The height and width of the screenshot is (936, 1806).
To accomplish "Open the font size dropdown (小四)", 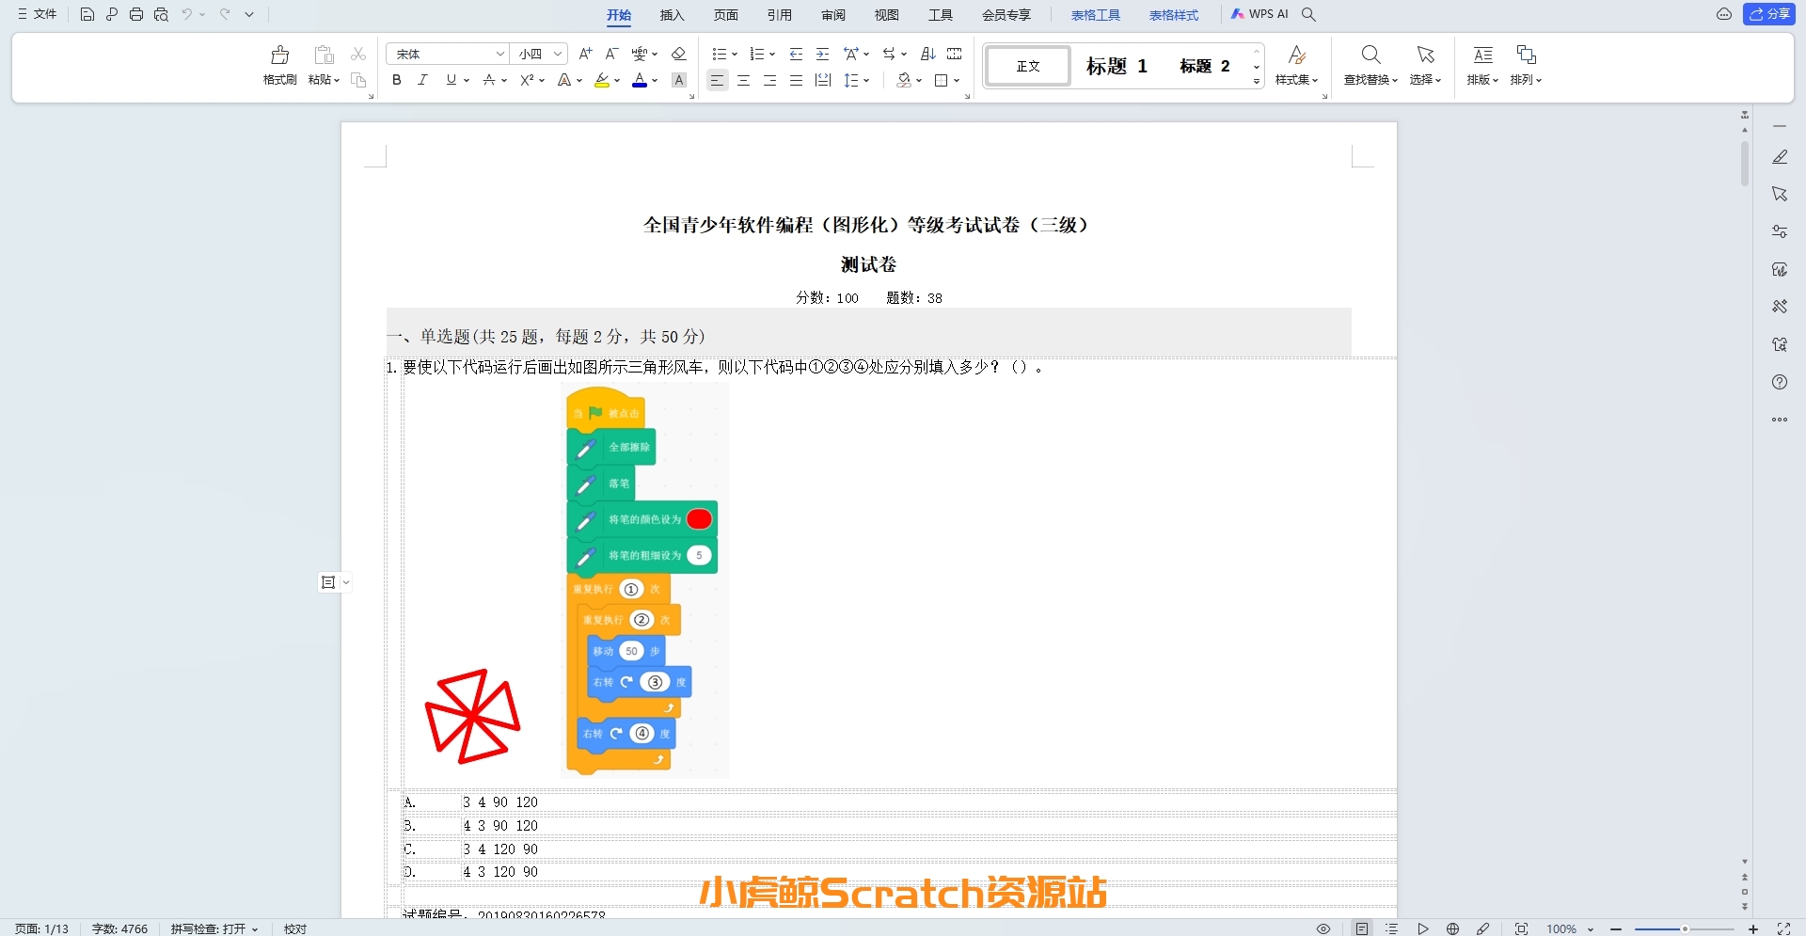I will click(558, 54).
